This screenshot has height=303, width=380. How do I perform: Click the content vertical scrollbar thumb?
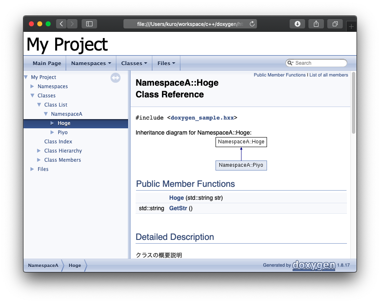354,103
